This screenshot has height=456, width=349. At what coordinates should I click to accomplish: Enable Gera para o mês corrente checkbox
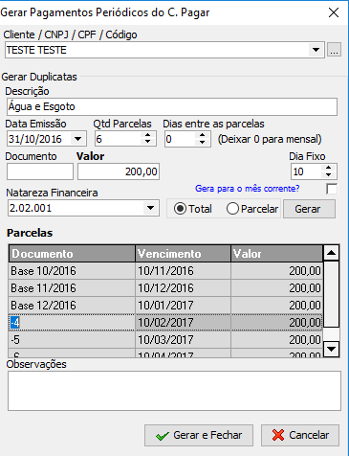(x=332, y=189)
